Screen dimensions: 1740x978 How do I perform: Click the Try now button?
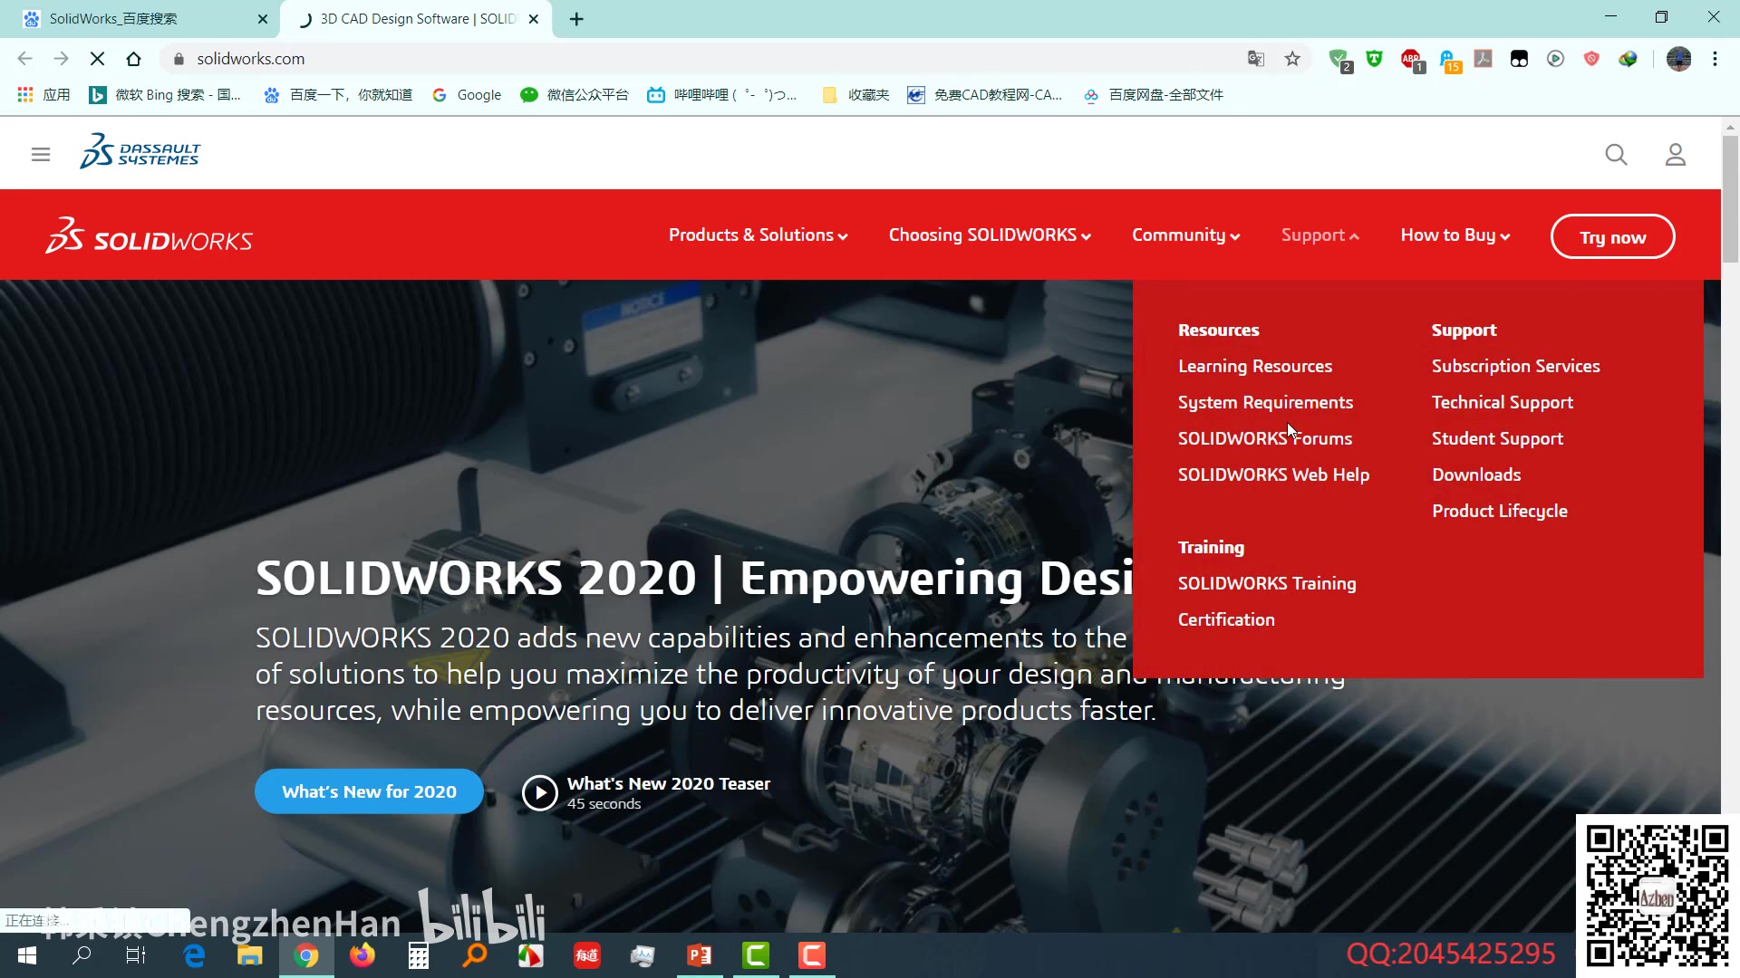point(1612,236)
